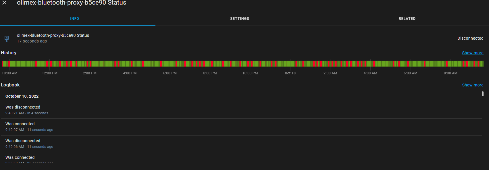This screenshot has height=170, width=489.
Task: Click the 12:00 PM axis label
Action: coord(50,73)
